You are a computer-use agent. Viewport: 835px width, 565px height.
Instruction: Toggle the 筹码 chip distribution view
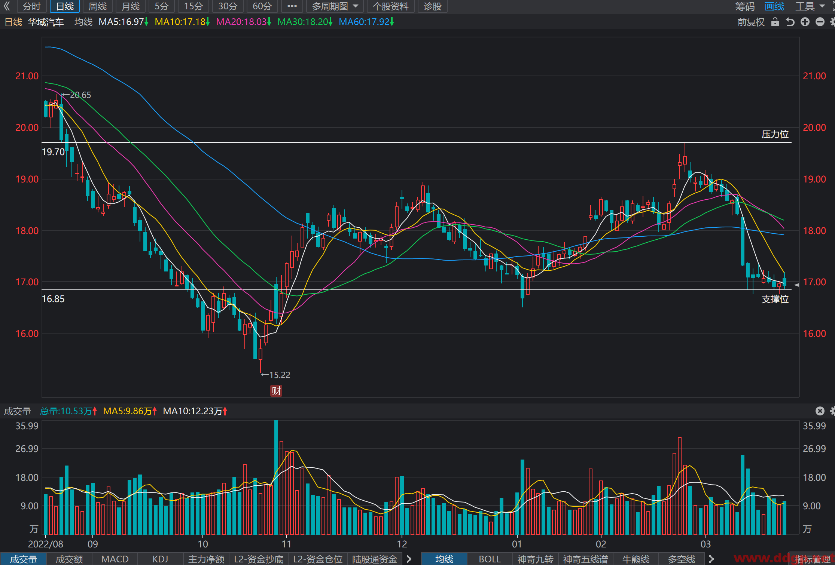click(745, 6)
